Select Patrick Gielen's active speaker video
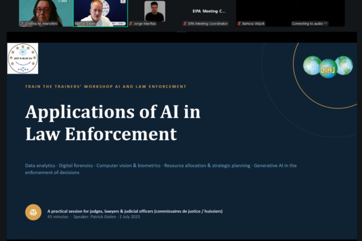The width and height of the screenshot is (362, 241). pyautogui.click(x=100, y=13)
